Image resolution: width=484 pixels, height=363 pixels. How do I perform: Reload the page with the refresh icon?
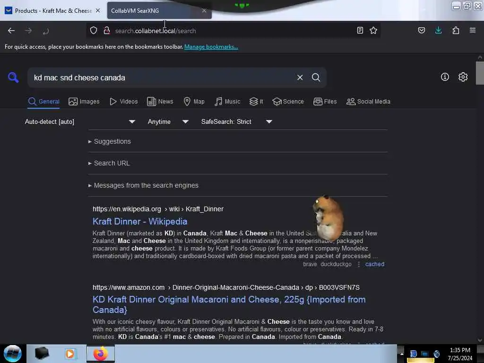[46, 31]
